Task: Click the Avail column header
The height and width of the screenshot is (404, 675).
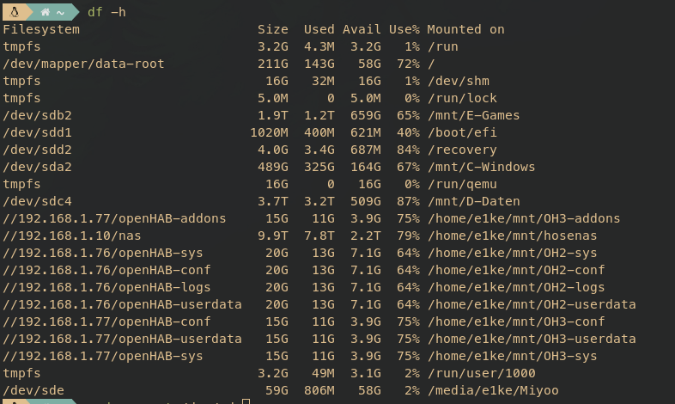Action: pyautogui.click(x=362, y=29)
